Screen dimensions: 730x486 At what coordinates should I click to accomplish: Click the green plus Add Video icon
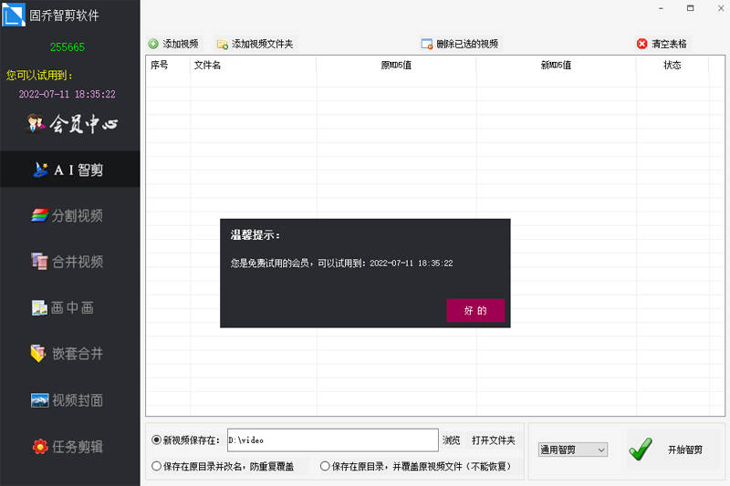[x=153, y=44]
